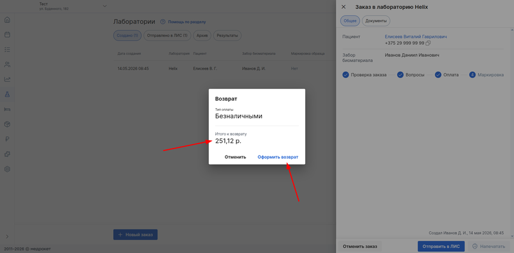Screen dimensions: 514x253
Task: Switch to the Архив tab
Action: (x=202, y=35)
